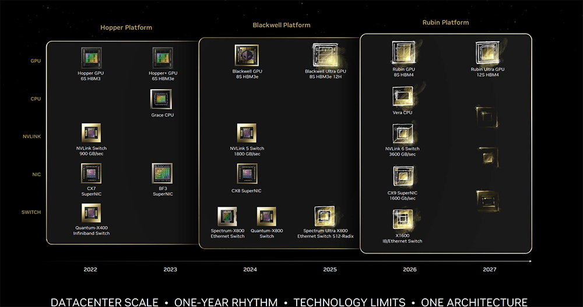Click the 'Vera CPU' caption
This screenshot has height=307, width=583.
pos(402,112)
